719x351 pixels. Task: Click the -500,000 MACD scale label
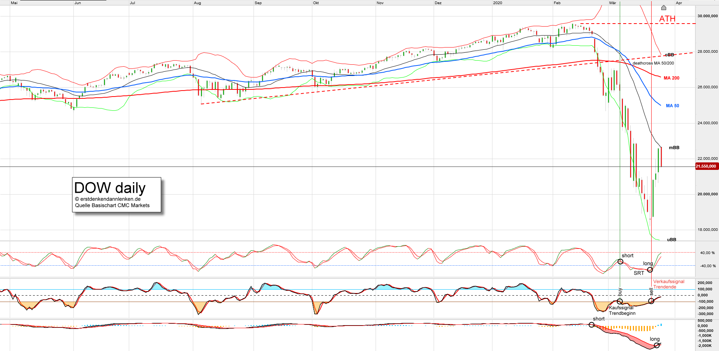tap(705, 331)
